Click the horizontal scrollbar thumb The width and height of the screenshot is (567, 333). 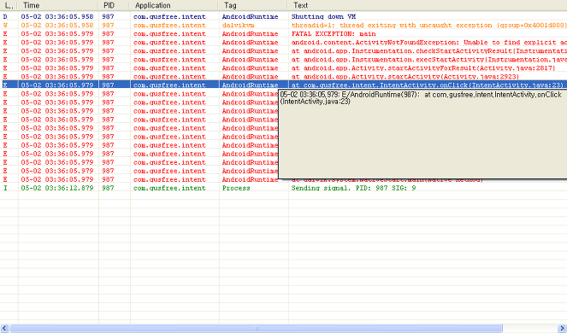(x=256, y=328)
